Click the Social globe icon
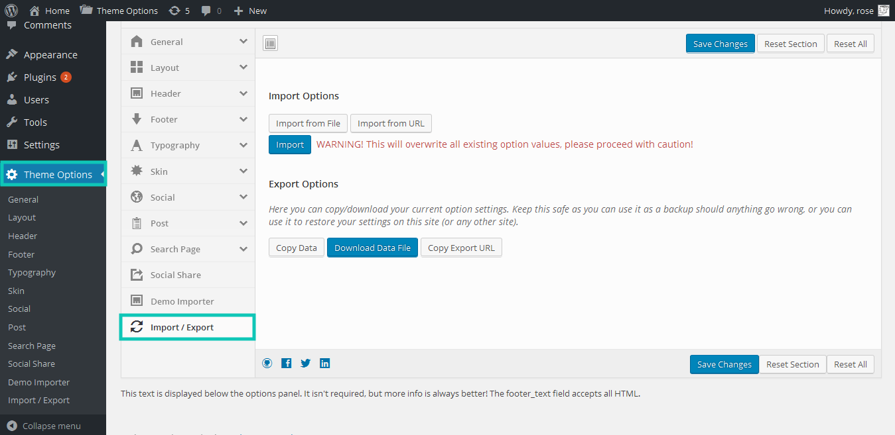This screenshot has height=435, width=895. pos(137,197)
